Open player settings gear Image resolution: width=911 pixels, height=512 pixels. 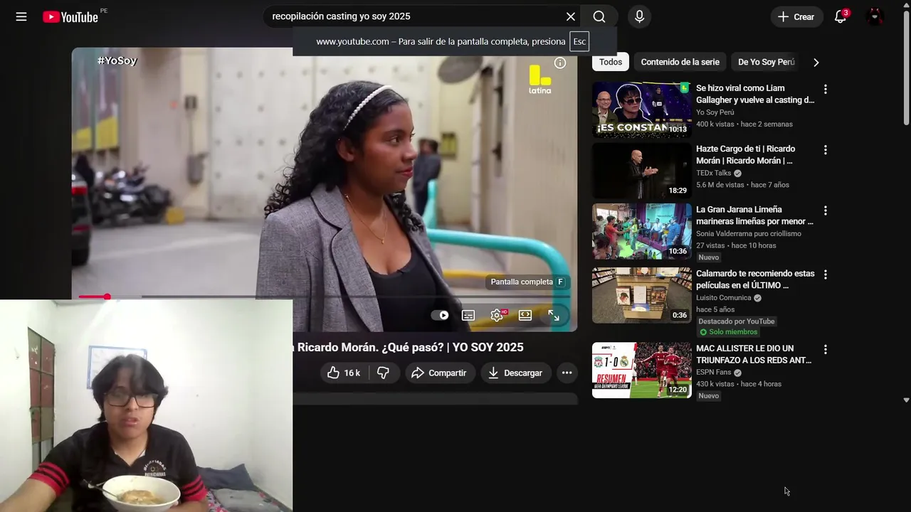pyautogui.click(x=497, y=315)
